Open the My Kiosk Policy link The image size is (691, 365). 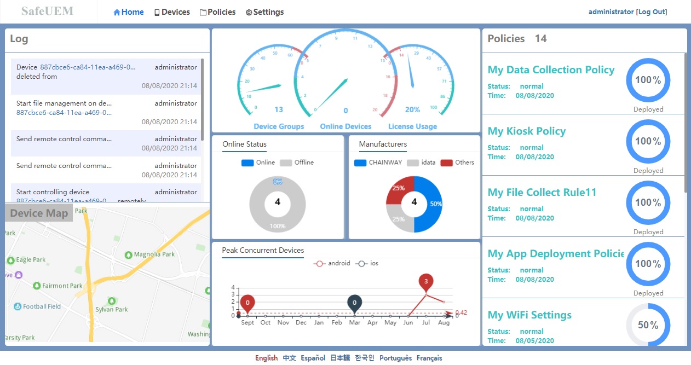[x=527, y=131]
